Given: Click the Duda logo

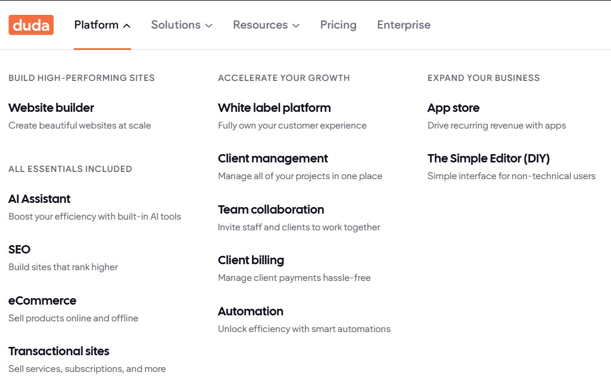Looking at the screenshot, I should pyautogui.click(x=31, y=25).
